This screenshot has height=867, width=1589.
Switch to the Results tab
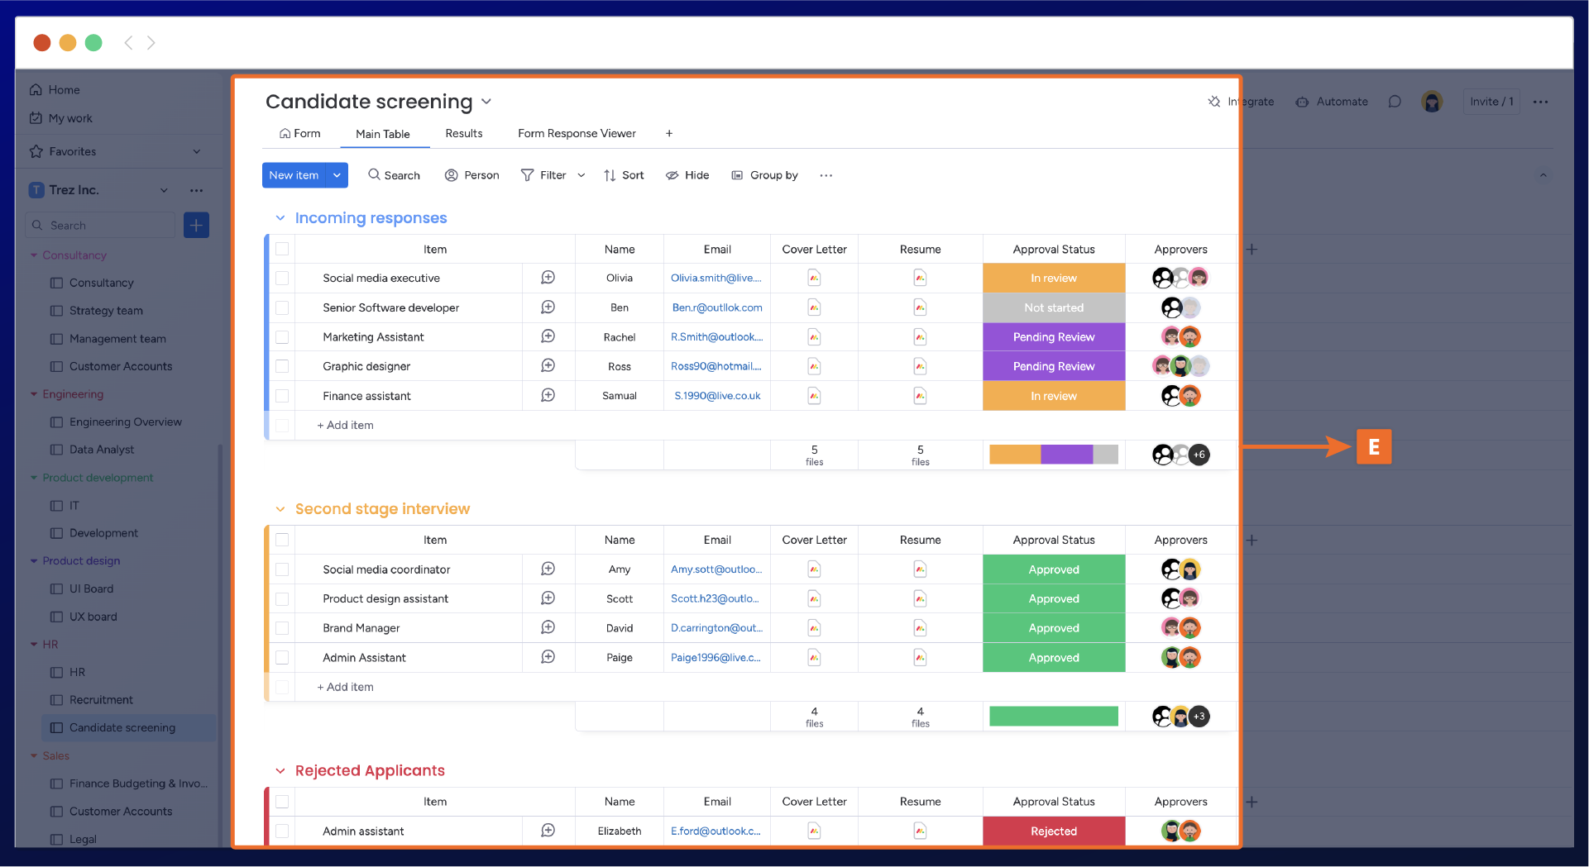click(463, 133)
